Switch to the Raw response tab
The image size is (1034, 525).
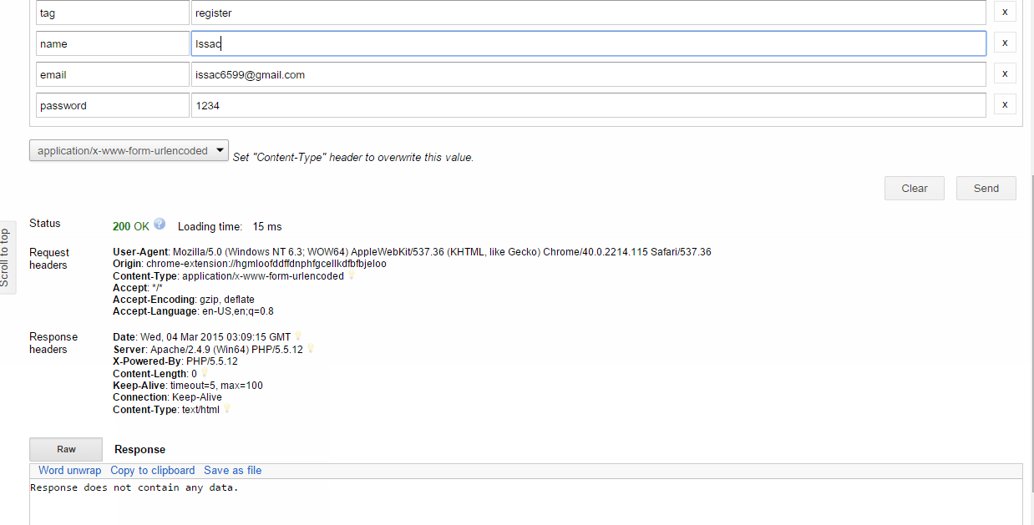66,449
